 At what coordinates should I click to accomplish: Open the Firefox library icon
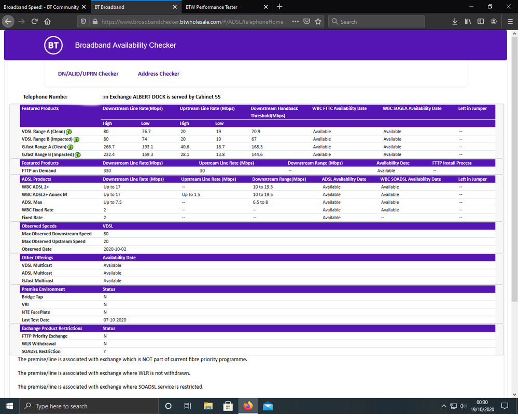(x=468, y=22)
